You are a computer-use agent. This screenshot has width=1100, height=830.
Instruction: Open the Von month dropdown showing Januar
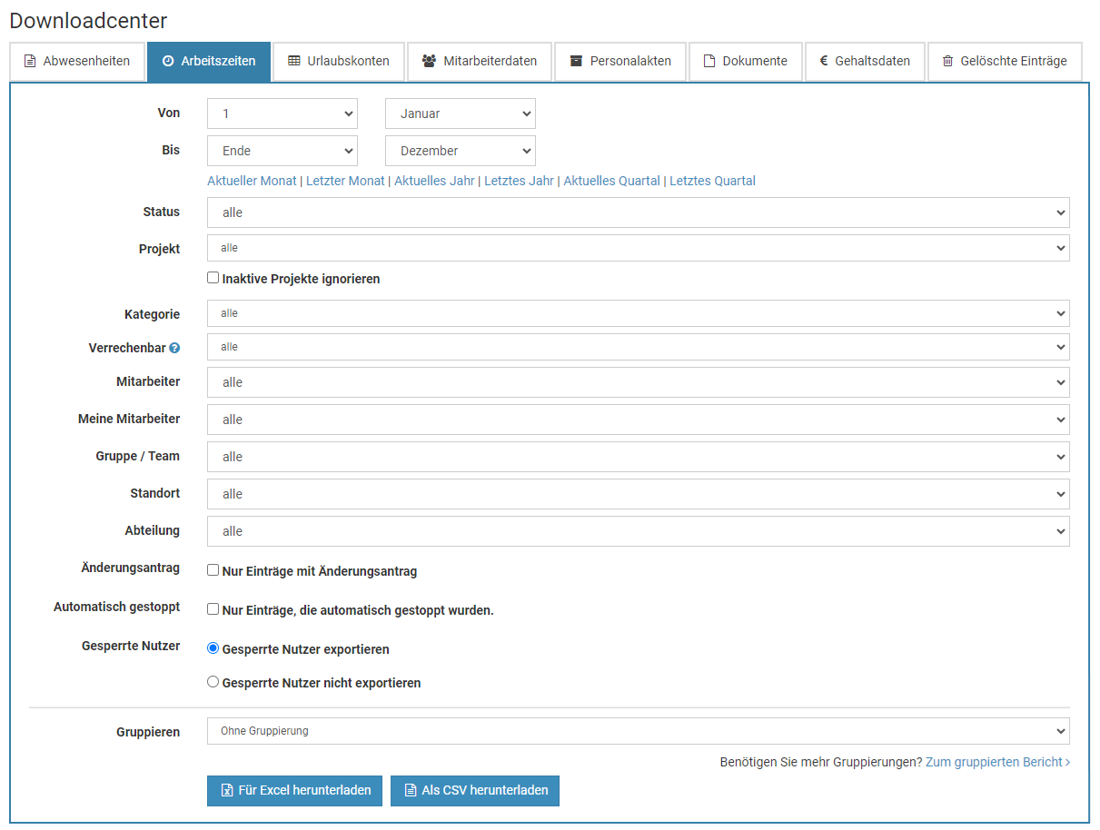[x=461, y=114]
